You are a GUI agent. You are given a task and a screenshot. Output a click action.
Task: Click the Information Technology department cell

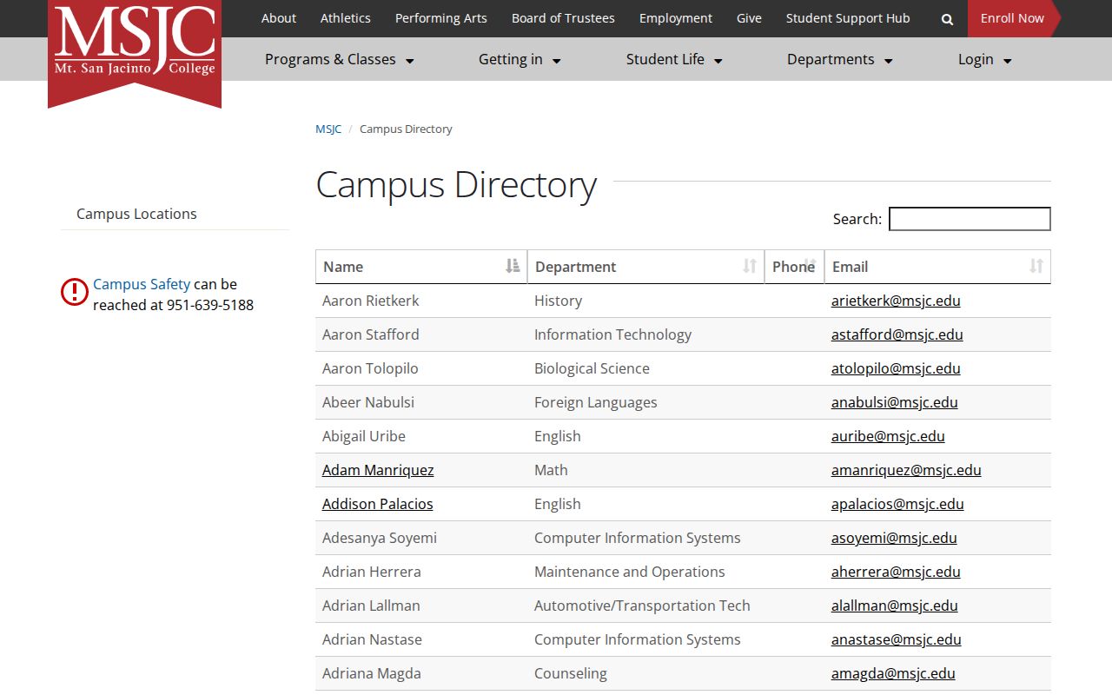tap(645, 334)
